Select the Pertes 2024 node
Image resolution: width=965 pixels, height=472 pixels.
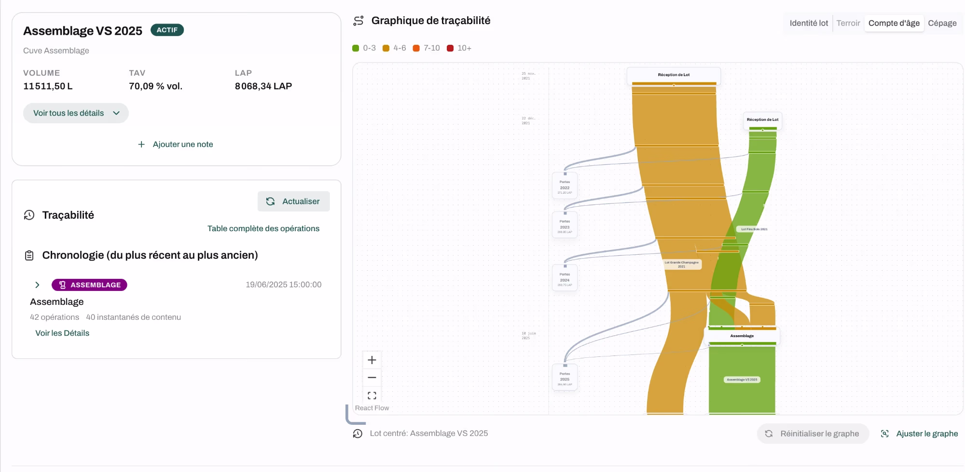pos(565,279)
